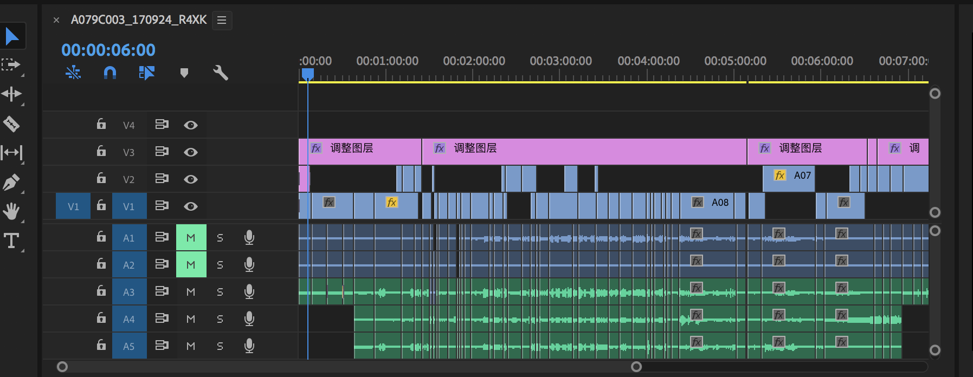Select the Type tool
The image size is (973, 377).
click(11, 240)
